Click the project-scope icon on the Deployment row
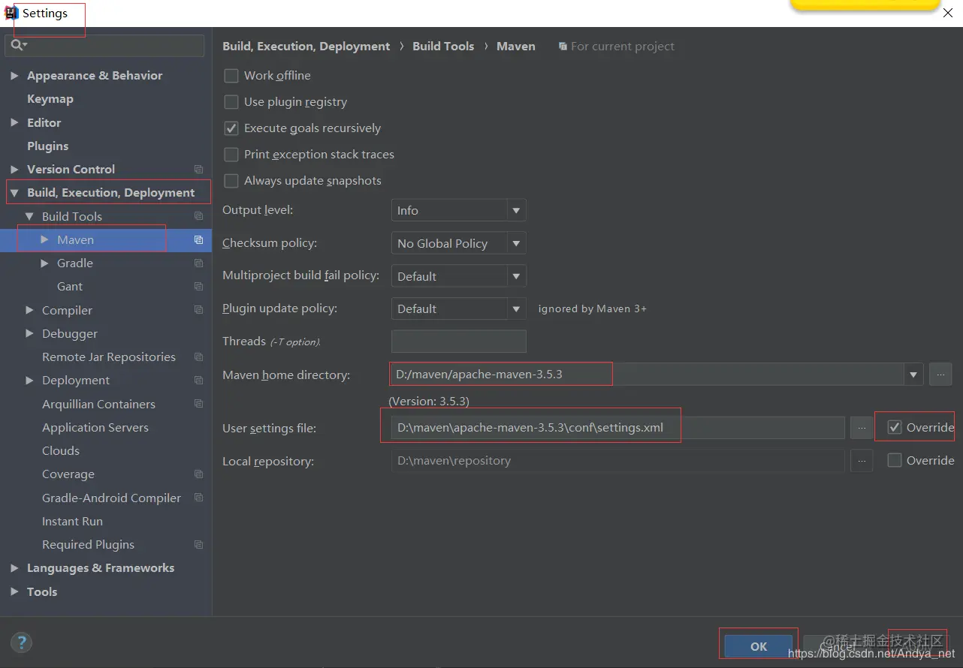Image resolution: width=963 pixels, height=668 pixels. coord(198,381)
